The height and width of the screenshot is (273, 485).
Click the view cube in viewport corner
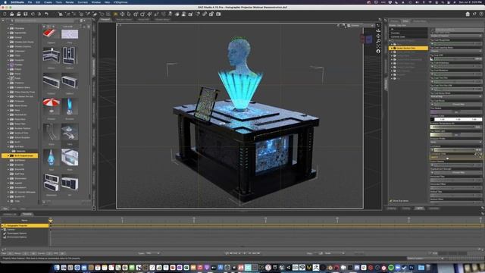coord(367,39)
